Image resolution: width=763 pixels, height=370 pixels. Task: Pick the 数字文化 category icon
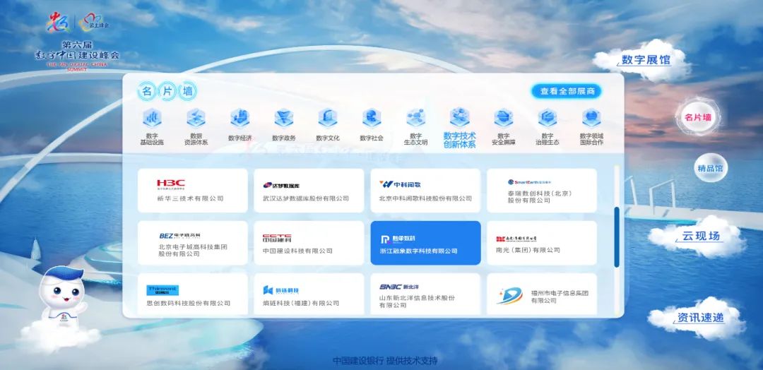point(328,118)
